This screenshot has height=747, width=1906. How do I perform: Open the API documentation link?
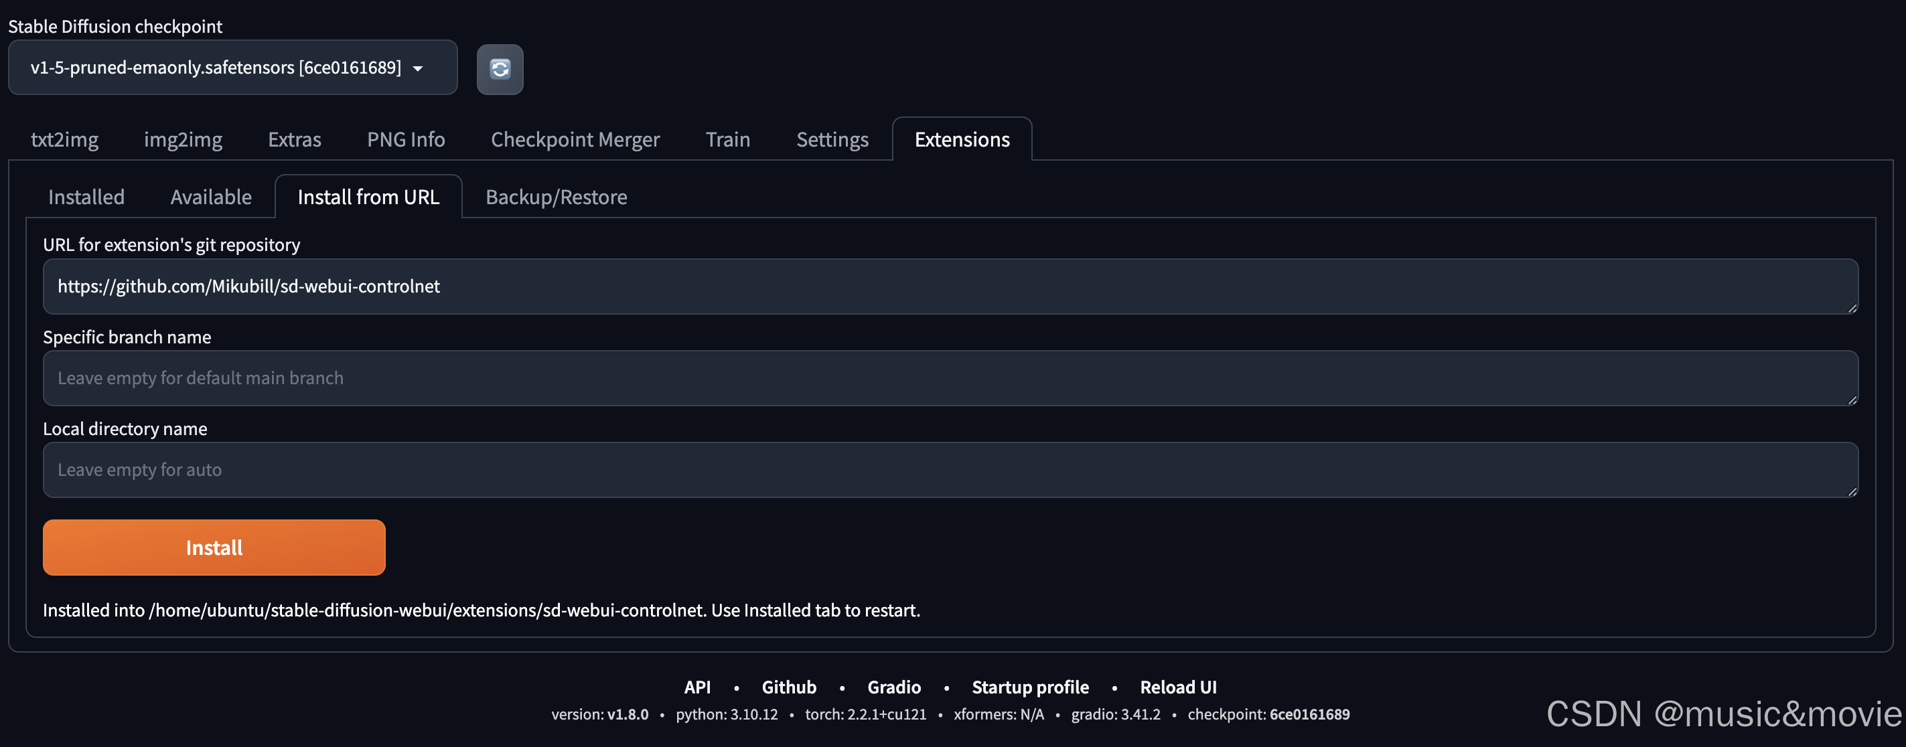point(697,687)
